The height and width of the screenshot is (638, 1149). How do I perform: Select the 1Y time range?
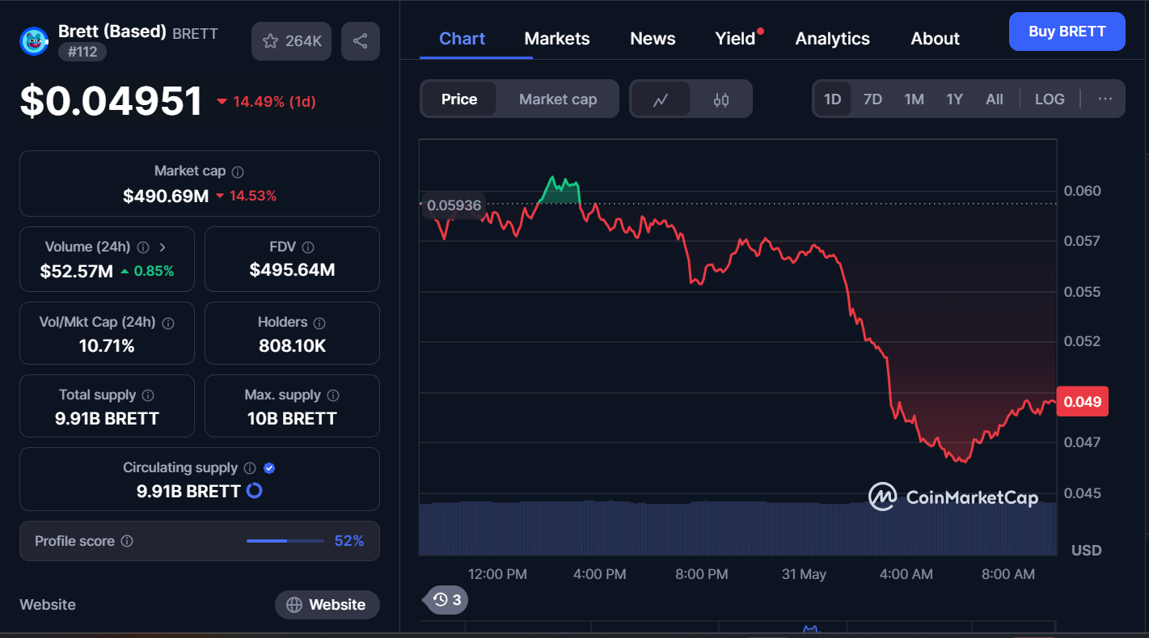pos(955,99)
